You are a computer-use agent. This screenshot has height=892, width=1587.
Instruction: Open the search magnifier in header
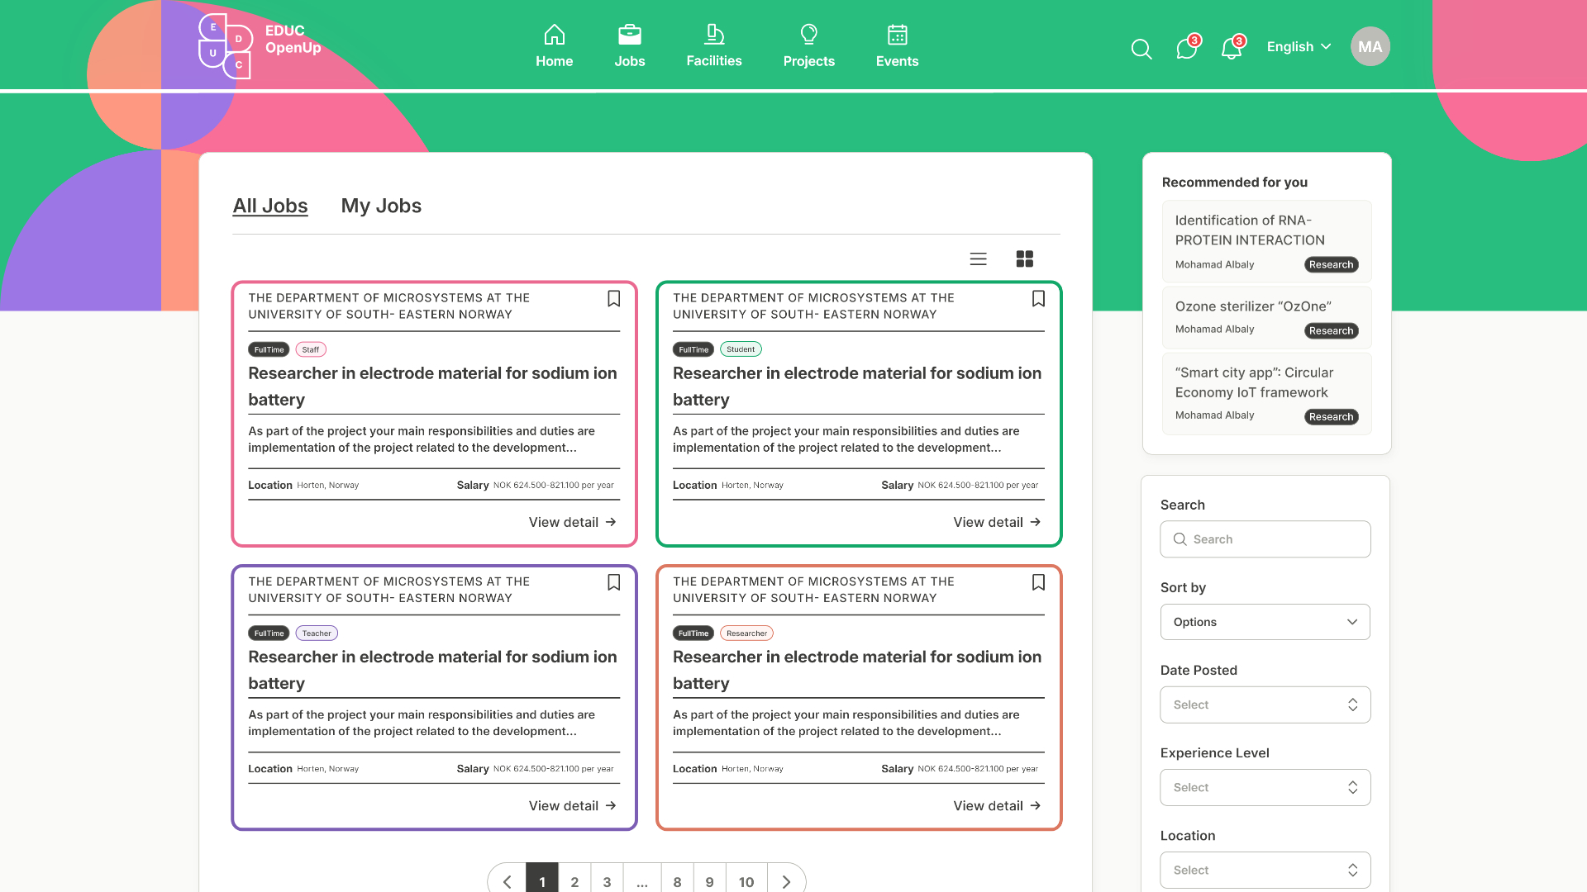click(1141, 49)
